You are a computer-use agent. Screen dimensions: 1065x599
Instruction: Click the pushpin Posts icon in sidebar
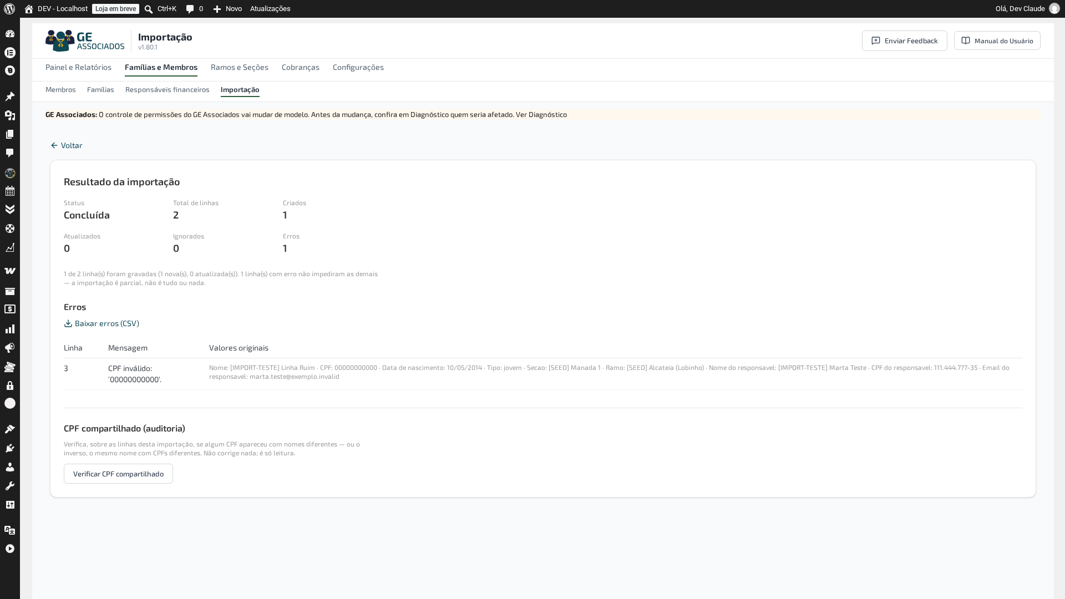10,97
